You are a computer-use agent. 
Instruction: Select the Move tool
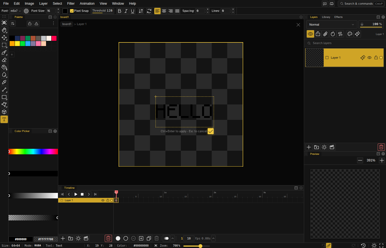4,37
